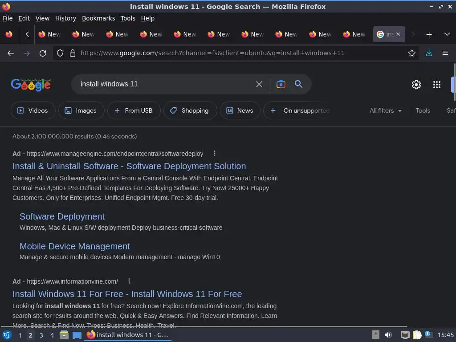Open the Firefox hamburger application menu
Image resolution: width=456 pixels, height=342 pixels.
(445, 53)
